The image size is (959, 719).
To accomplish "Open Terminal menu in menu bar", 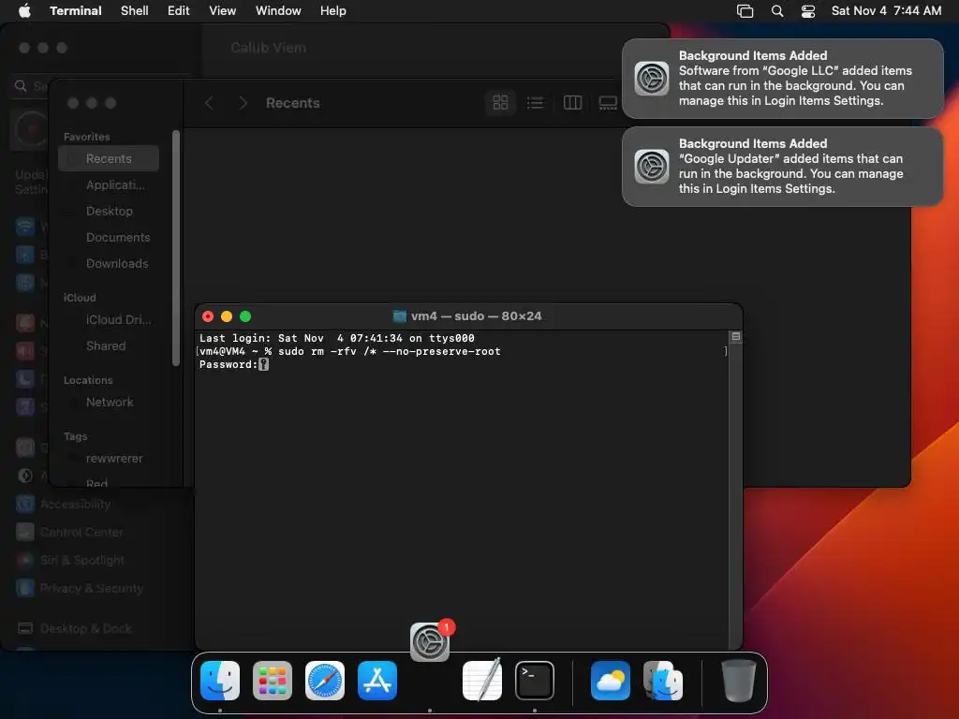I will point(76,10).
